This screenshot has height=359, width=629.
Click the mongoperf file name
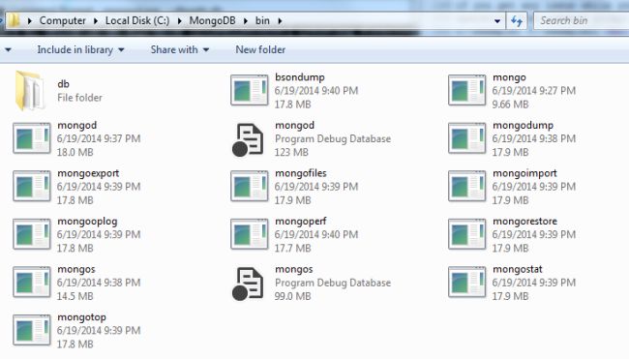tap(300, 222)
